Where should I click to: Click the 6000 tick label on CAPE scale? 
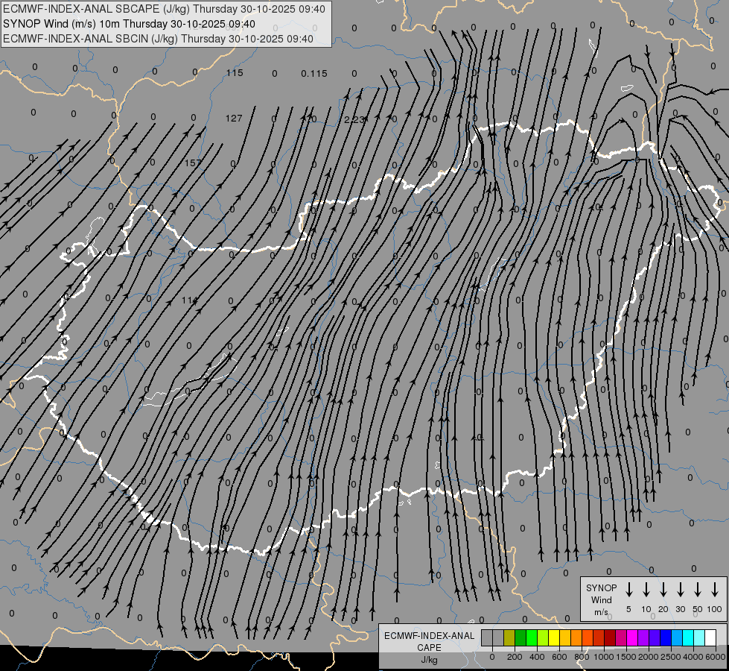click(716, 657)
